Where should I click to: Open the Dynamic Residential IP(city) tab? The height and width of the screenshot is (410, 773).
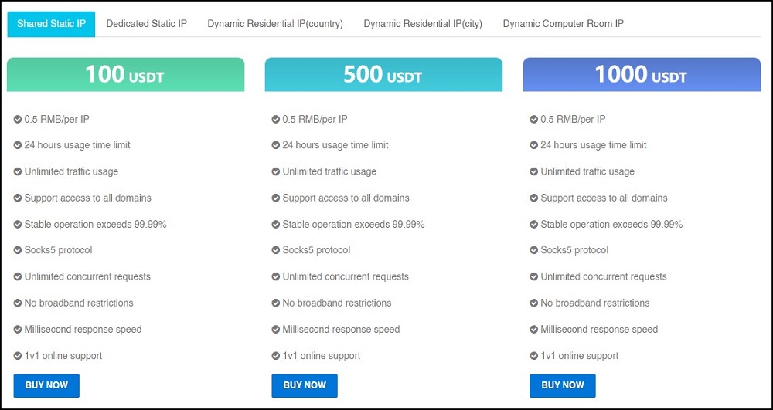[x=423, y=24]
